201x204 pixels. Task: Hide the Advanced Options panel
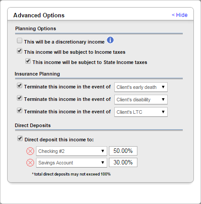pyautogui.click(x=180, y=15)
